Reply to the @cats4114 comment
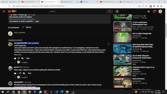The height and width of the screenshot is (94, 167). [x=29, y=73]
